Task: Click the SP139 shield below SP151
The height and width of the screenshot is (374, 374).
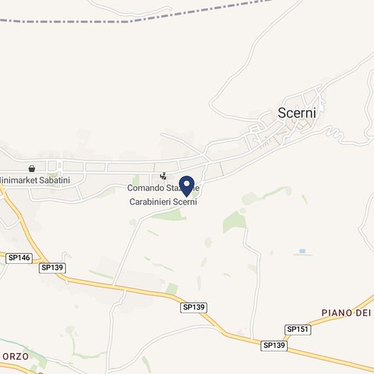Action: click(x=274, y=345)
